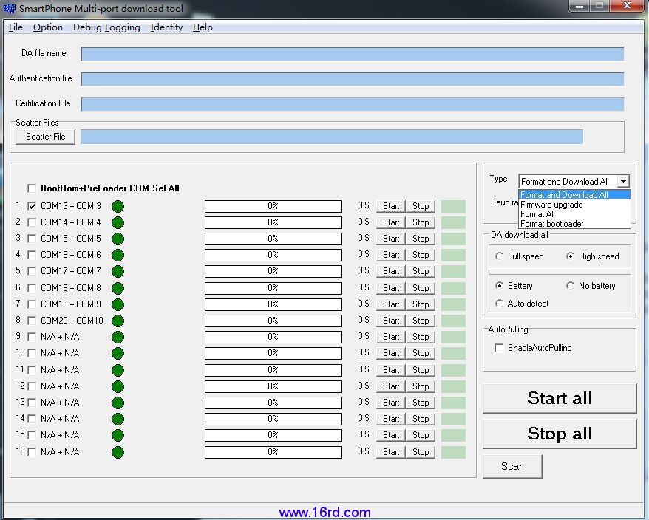Viewport: 649px width, 520px height.
Task: Collapse the Type dropdown using its arrow
Action: pyautogui.click(x=623, y=182)
